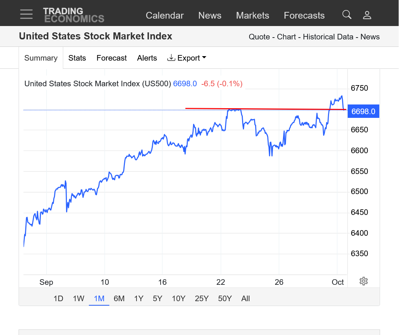Switch chart range to 6M
The image size is (399, 335).
119,299
